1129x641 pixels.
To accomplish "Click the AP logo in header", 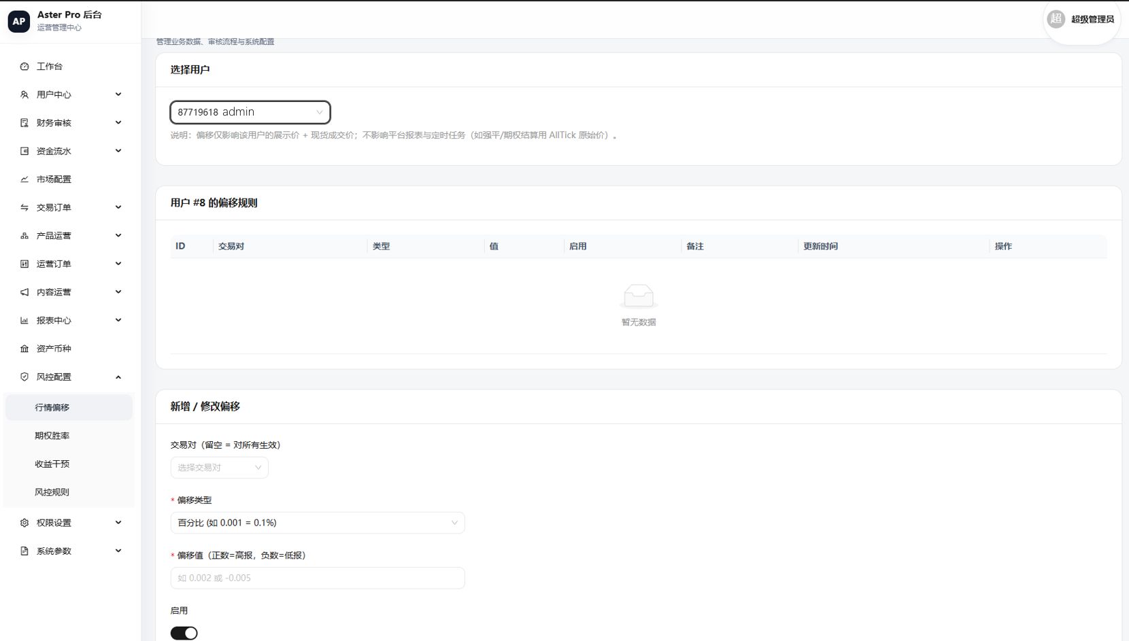I will coord(19,21).
